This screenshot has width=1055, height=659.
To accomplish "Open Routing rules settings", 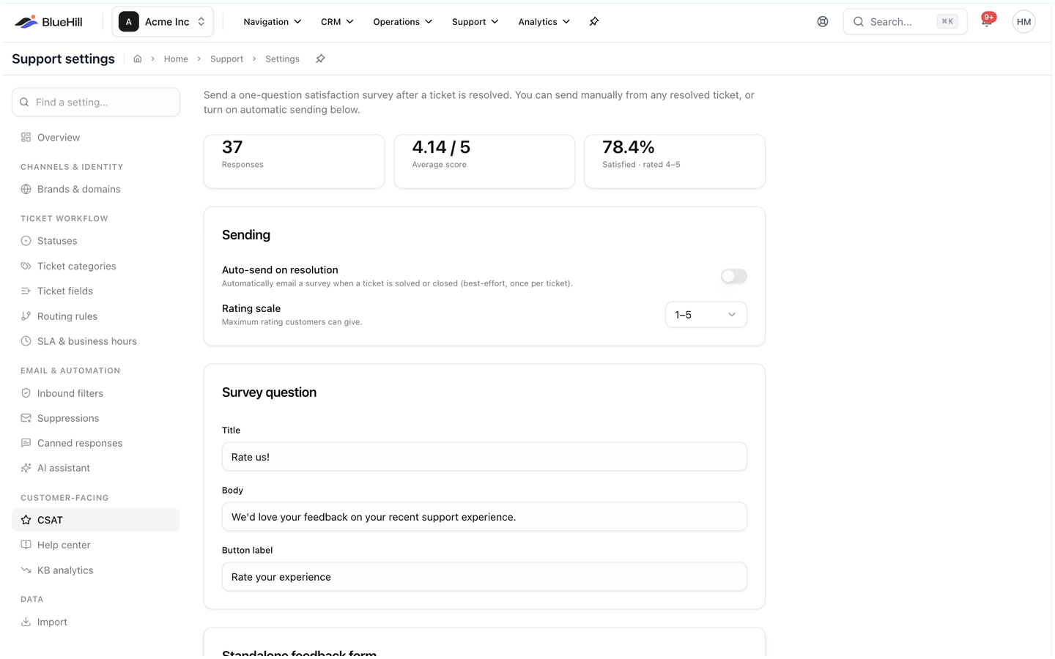I will (x=96, y=316).
